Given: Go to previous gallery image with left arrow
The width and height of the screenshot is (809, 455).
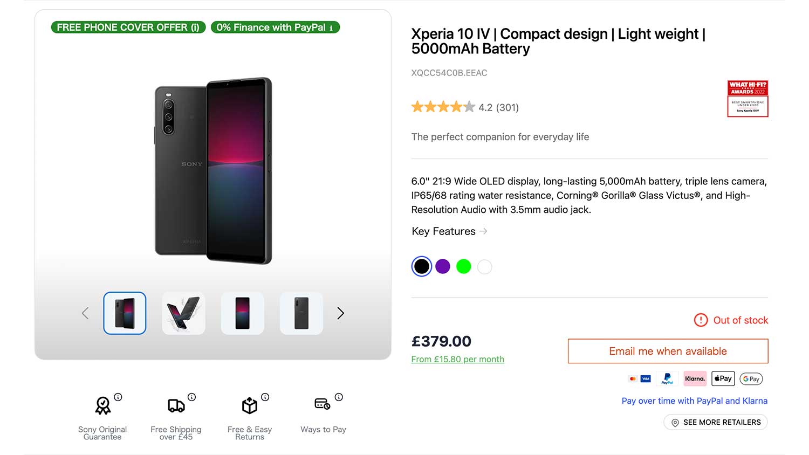Looking at the screenshot, I should pyautogui.click(x=85, y=313).
